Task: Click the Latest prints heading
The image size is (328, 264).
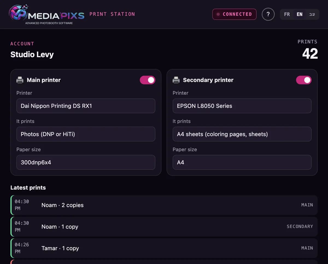Action: 28,188
